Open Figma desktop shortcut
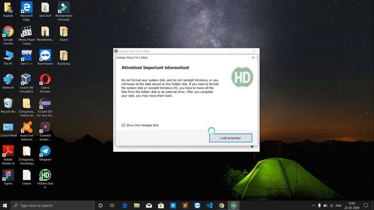 [8, 177]
